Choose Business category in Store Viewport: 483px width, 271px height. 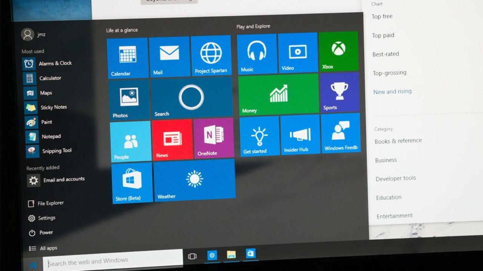coord(386,160)
